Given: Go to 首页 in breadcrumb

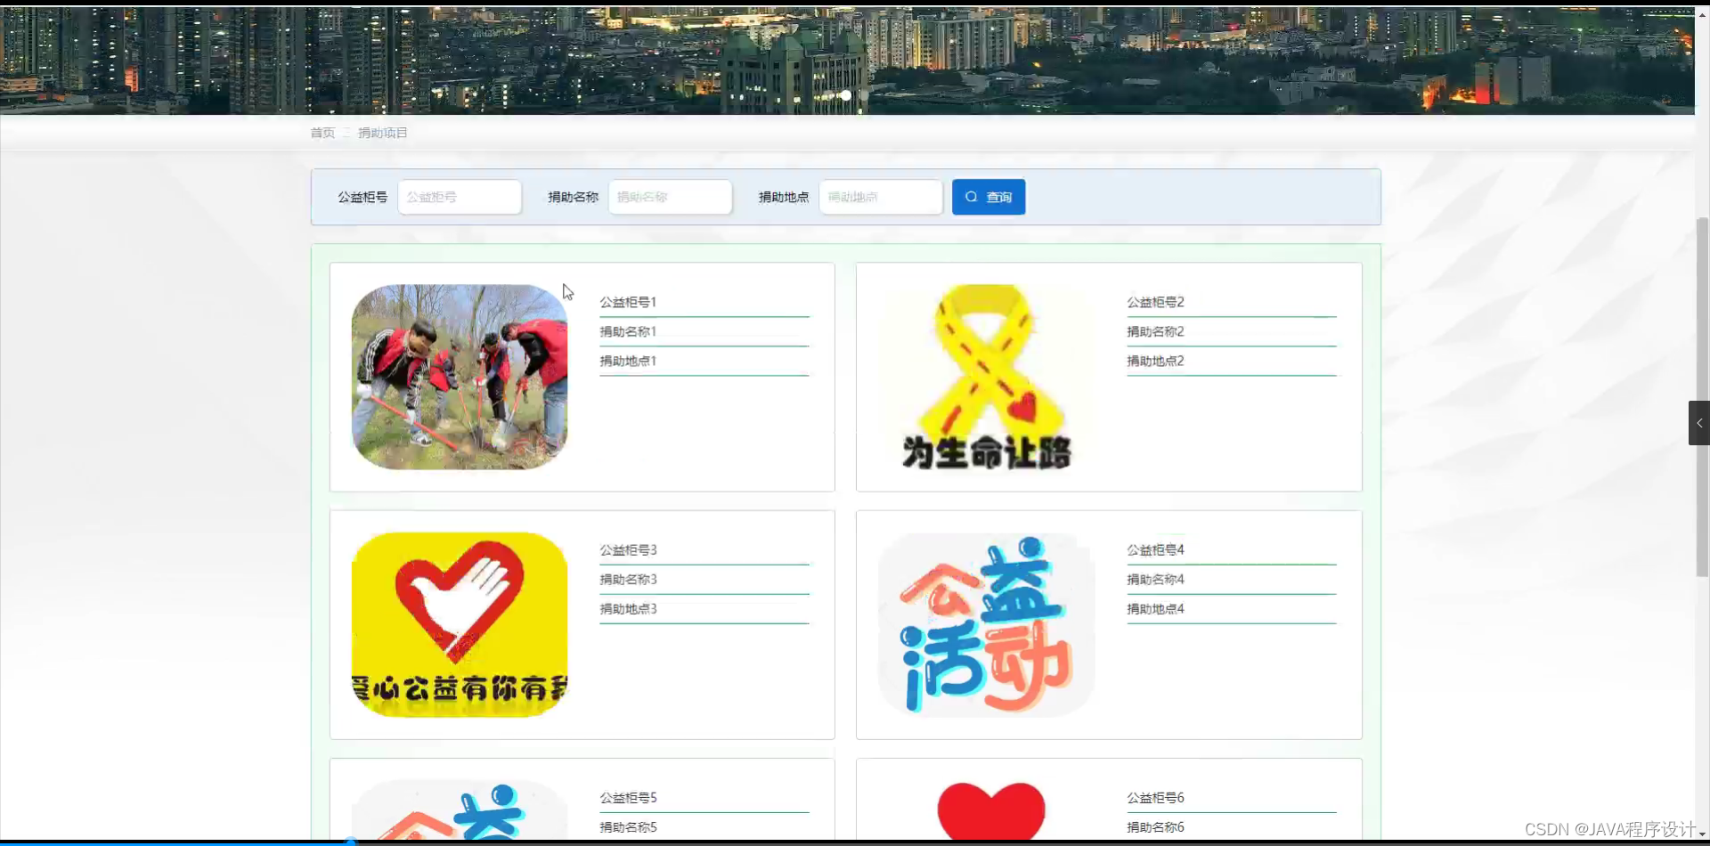Looking at the screenshot, I should click(322, 133).
